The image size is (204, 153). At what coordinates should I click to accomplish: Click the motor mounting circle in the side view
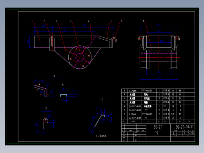pos(80,57)
